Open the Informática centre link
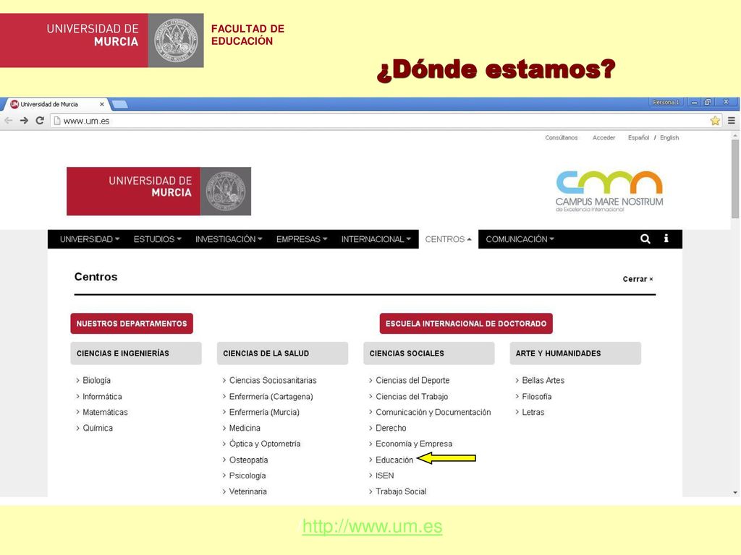The width and height of the screenshot is (741, 555). tap(102, 397)
